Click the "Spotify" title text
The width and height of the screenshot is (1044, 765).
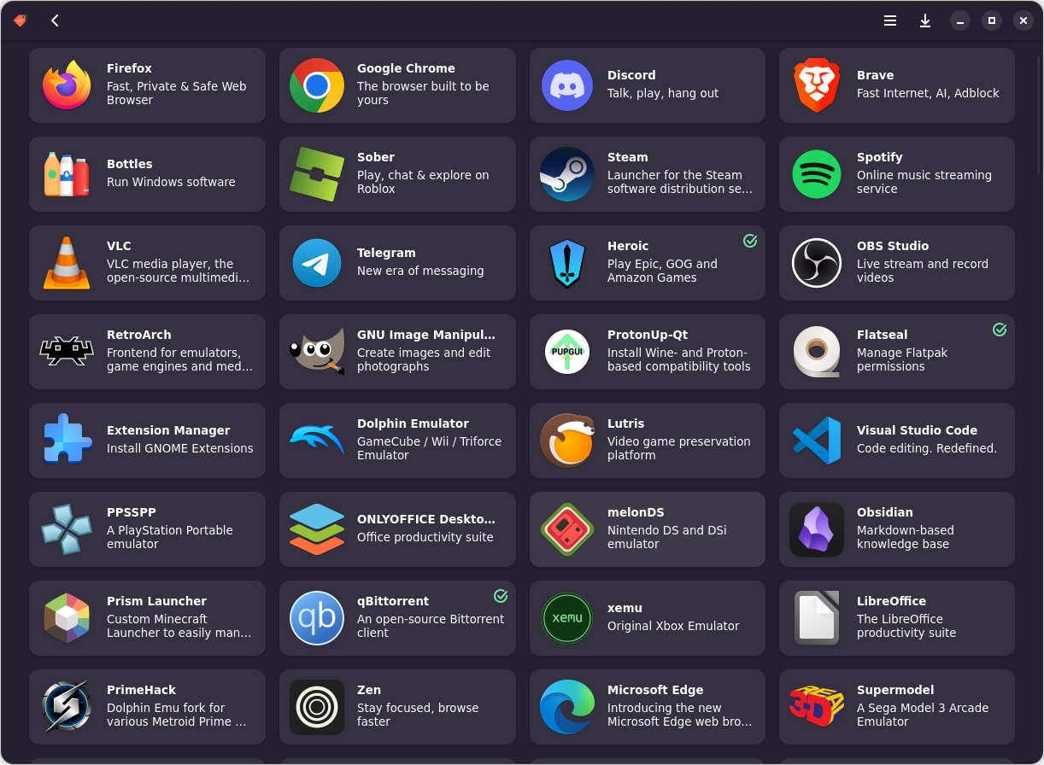(x=880, y=157)
